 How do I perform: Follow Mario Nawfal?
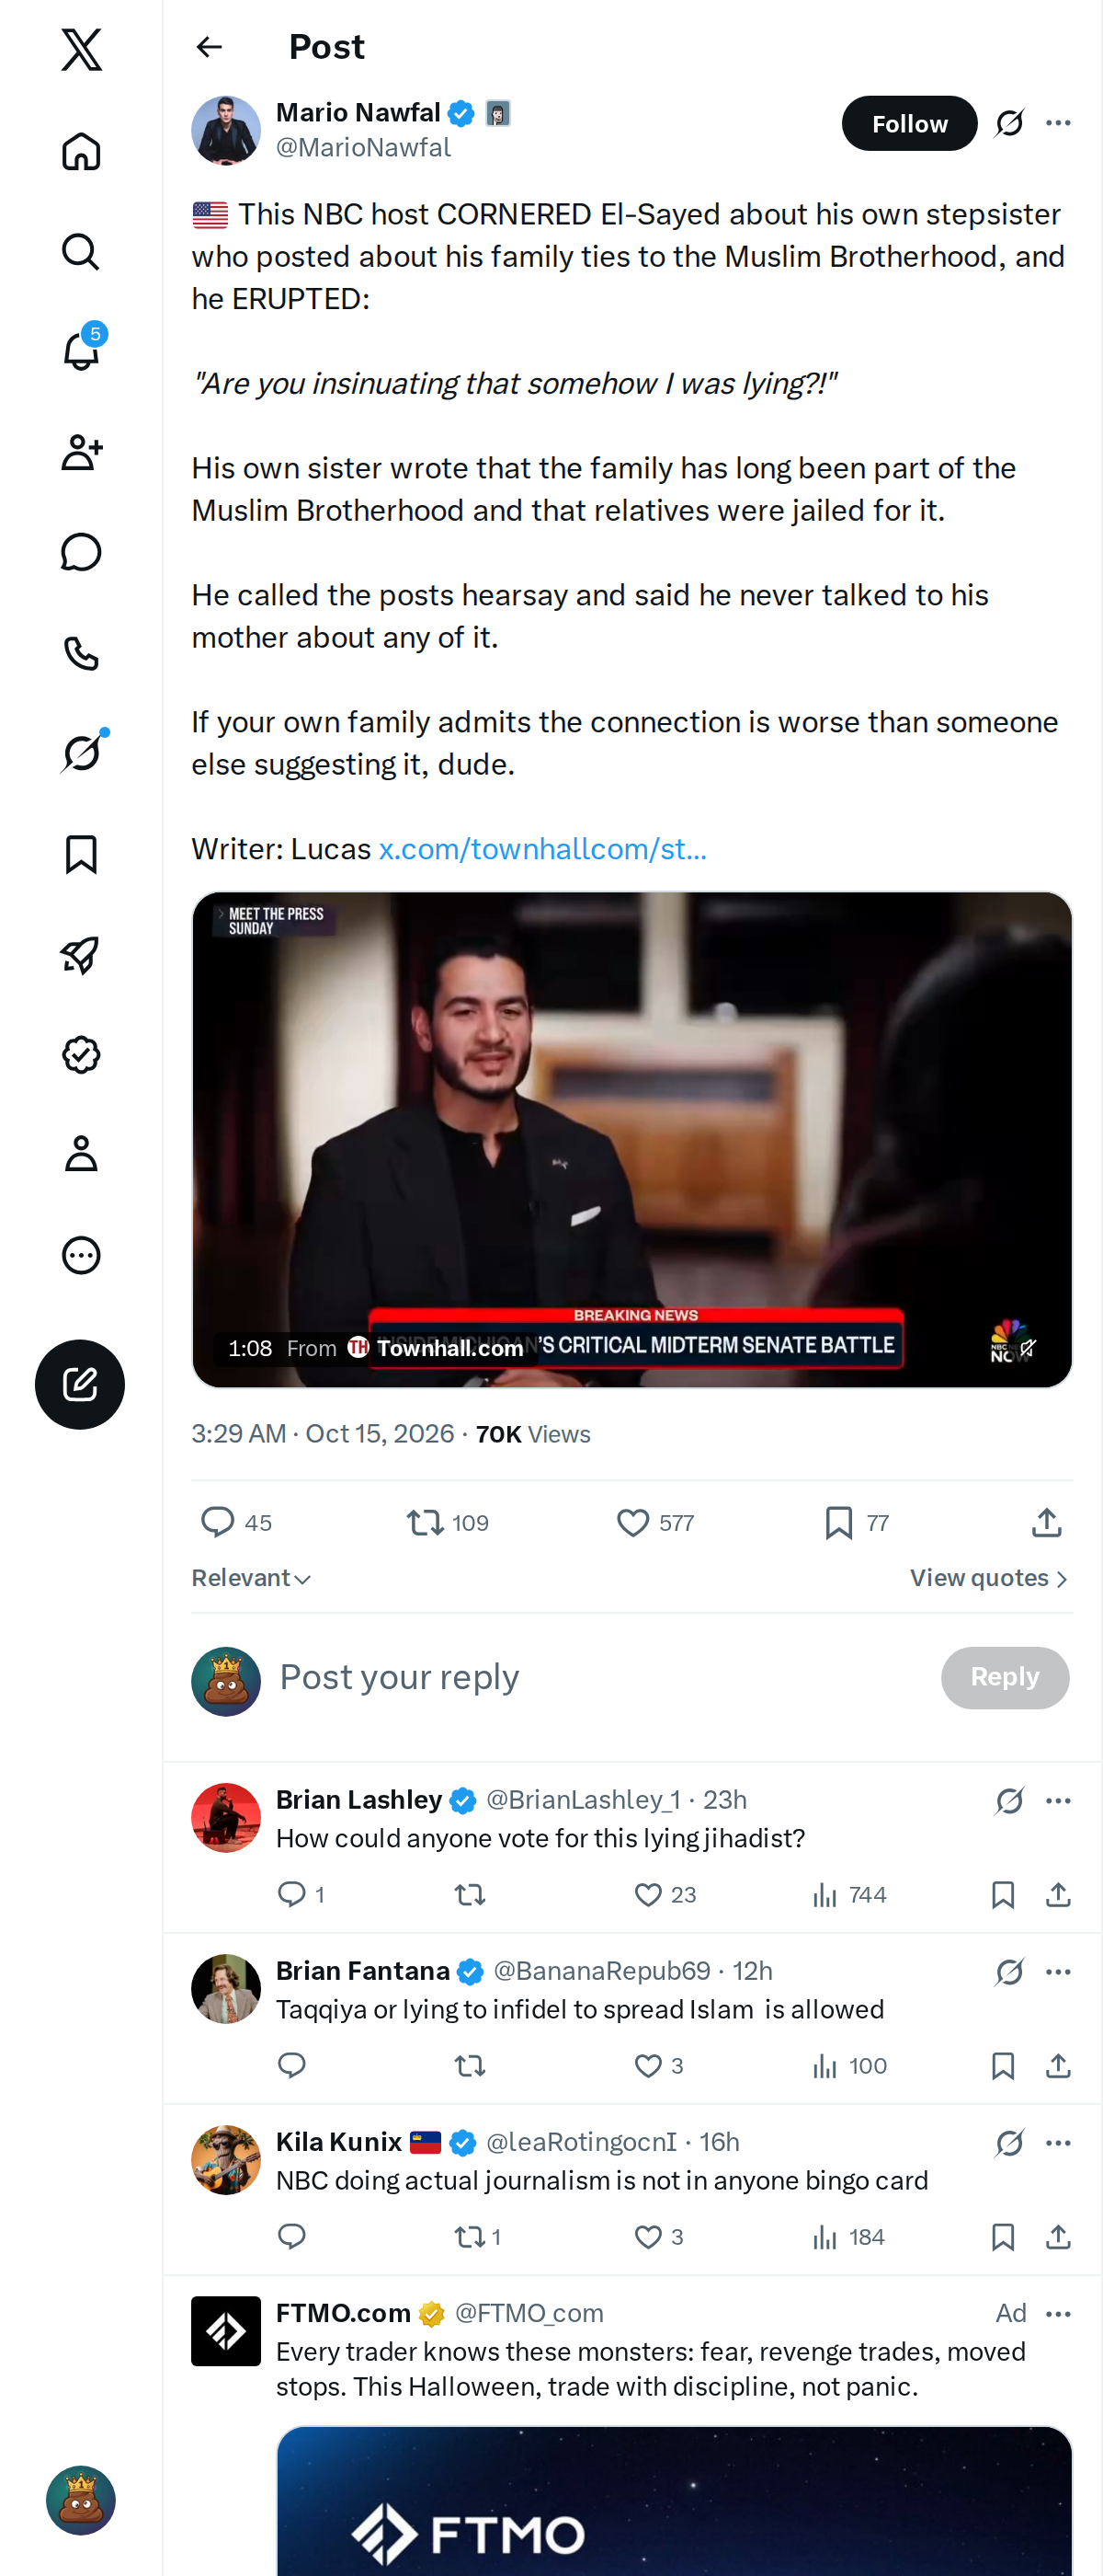pos(908,123)
